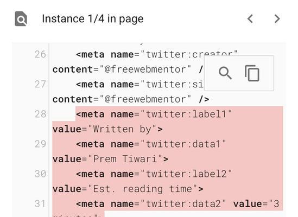
Task: Click line number 31 in gutter
Action: tap(40, 203)
